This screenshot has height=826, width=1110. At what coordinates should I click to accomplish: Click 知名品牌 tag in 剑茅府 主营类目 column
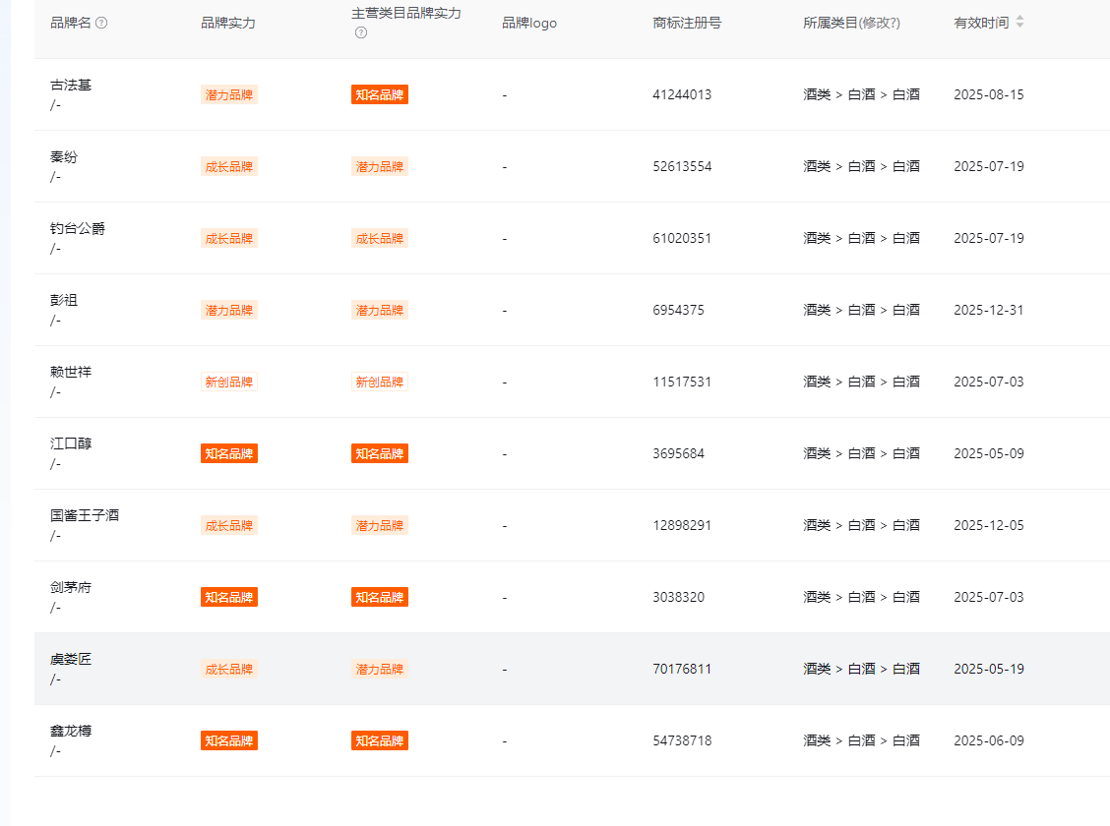pyautogui.click(x=380, y=597)
